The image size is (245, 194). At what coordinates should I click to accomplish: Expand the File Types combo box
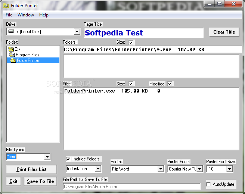pos(47,157)
